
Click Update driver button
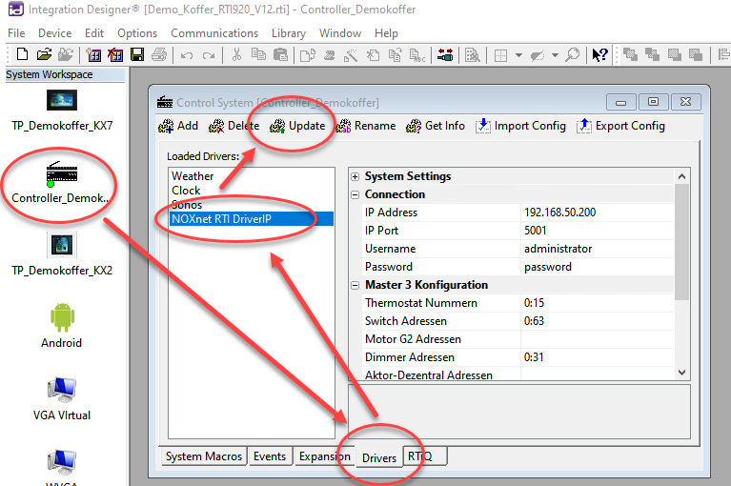[297, 126]
